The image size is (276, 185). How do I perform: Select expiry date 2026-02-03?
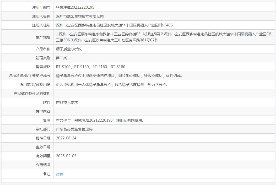point(66,156)
